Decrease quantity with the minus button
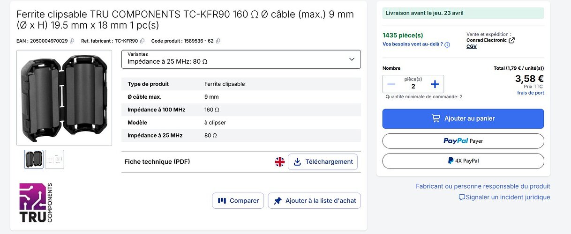The width and height of the screenshot is (571, 234). 391,84
